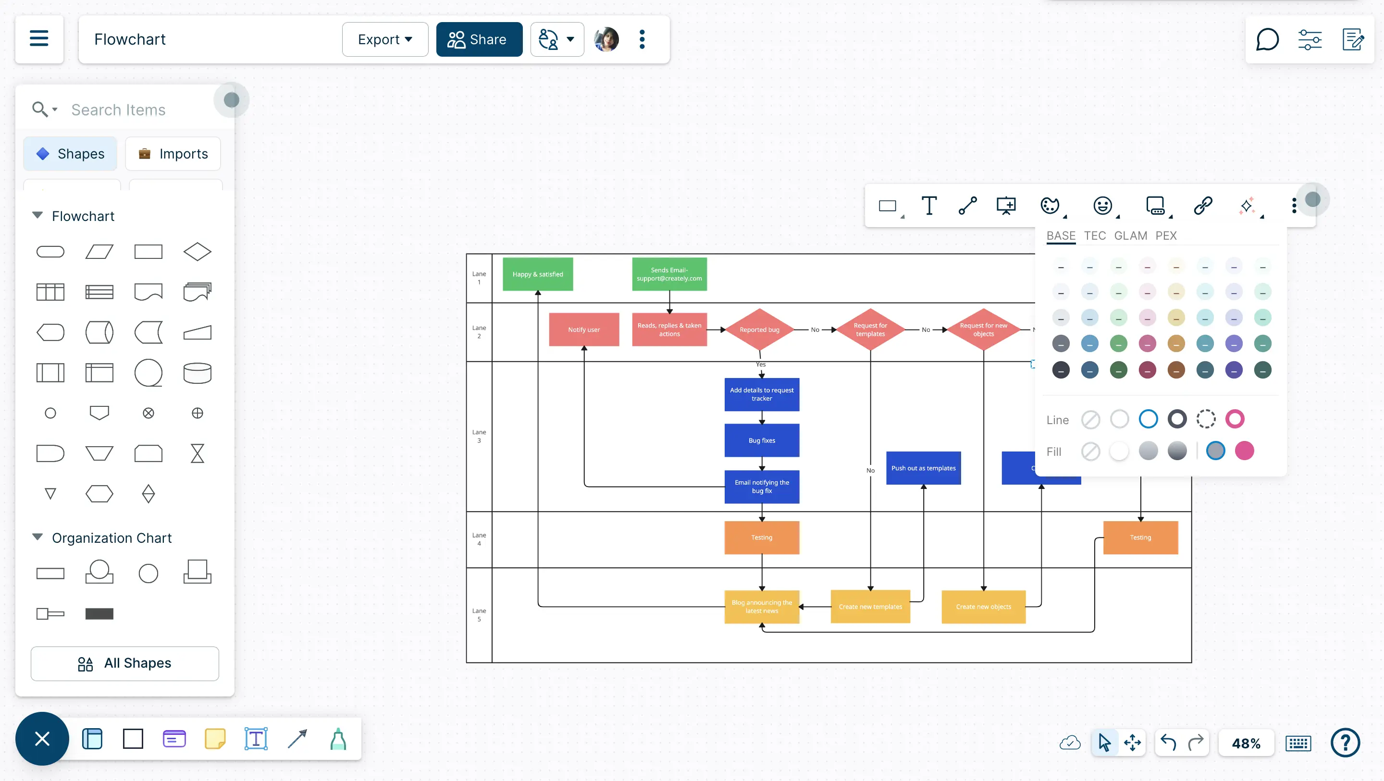Select the Shapes tab
This screenshot has height=781, width=1384.
(70, 154)
